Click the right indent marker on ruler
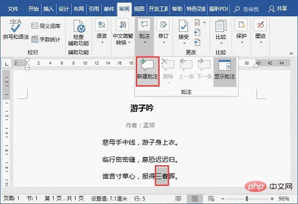Screen dimensions: 298x204 [x=256, y=66]
